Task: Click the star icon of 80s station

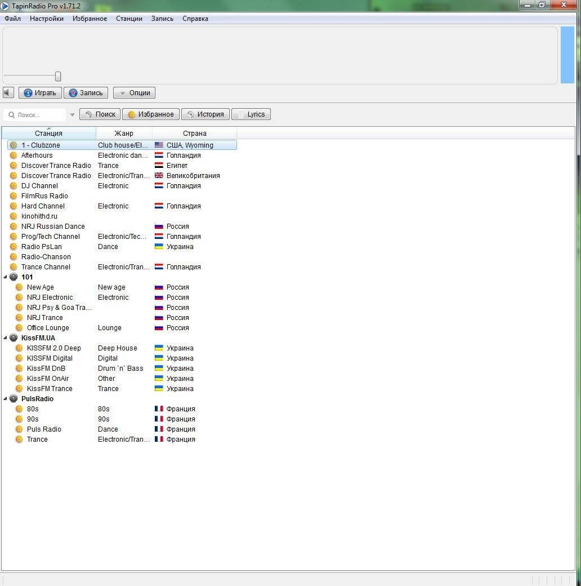Action: tap(19, 409)
